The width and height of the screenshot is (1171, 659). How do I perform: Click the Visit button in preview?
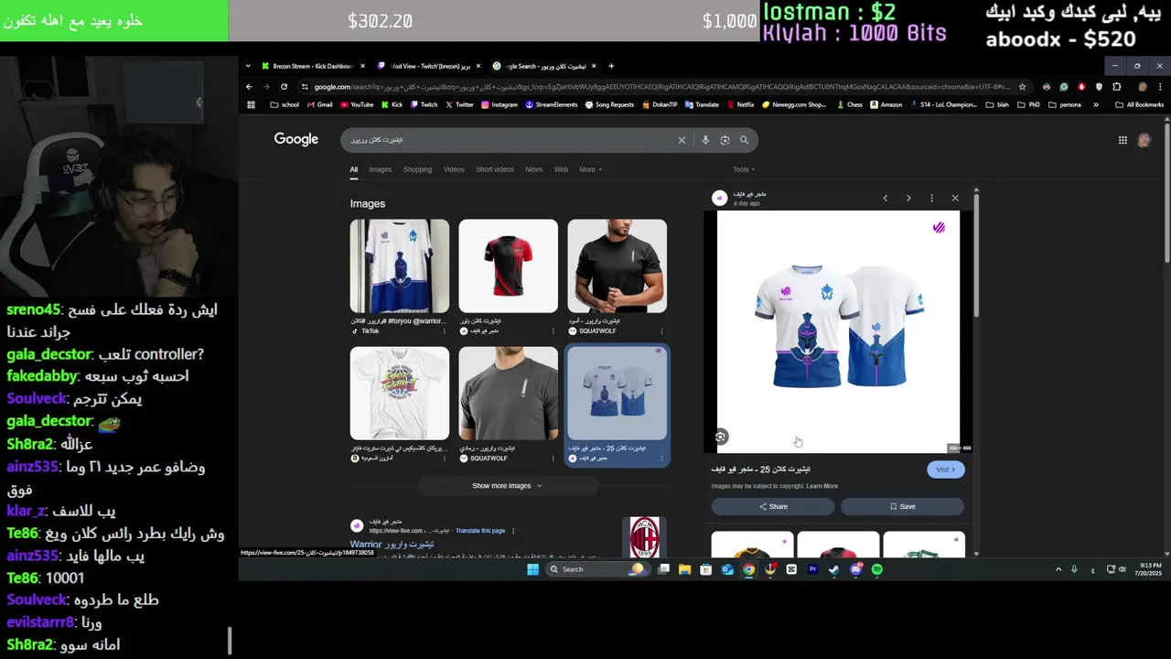coord(945,470)
